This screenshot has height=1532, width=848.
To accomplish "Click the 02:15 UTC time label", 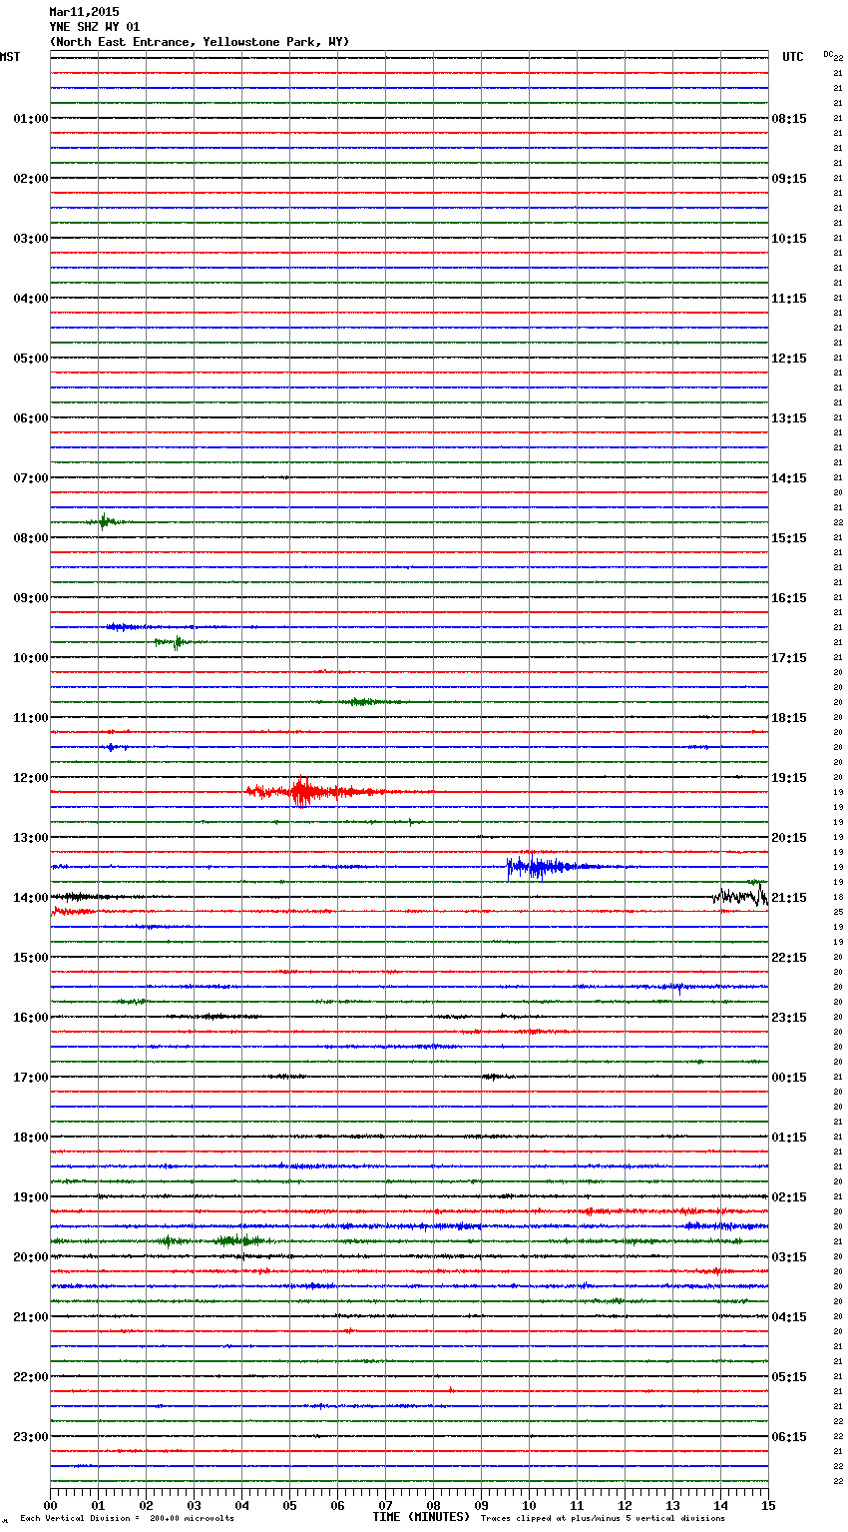I will pos(789,1197).
